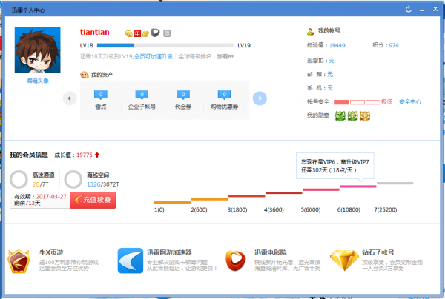This screenshot has width=445, height=299.
Task: Click the 手机 value 无
Action: click(330, 88)
